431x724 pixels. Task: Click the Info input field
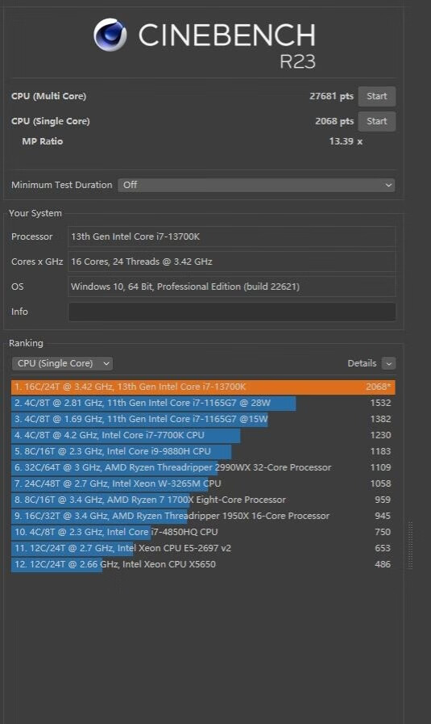231,312
